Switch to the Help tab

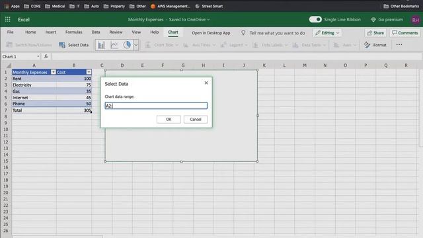pyautogui.click(x=154, y=32)
